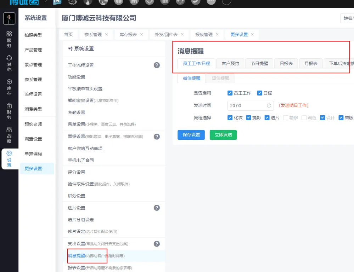Screen dimensions: 354x272
Task: Open 产品管理 in the left menu
Action: [x=33, y=50]
